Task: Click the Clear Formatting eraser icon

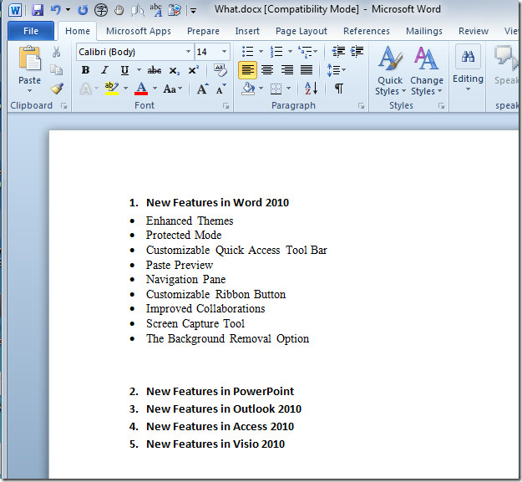Action: click(220, 70)
